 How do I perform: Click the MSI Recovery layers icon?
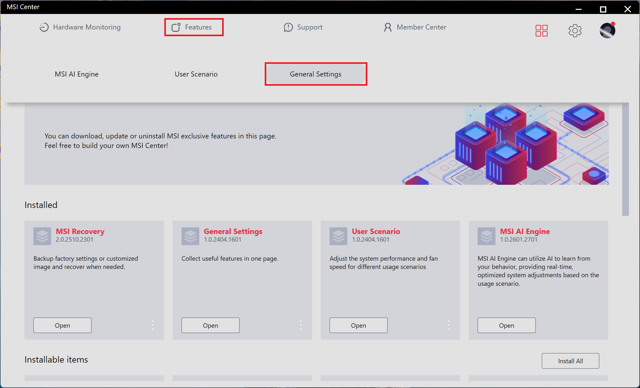tap(42, 236)
